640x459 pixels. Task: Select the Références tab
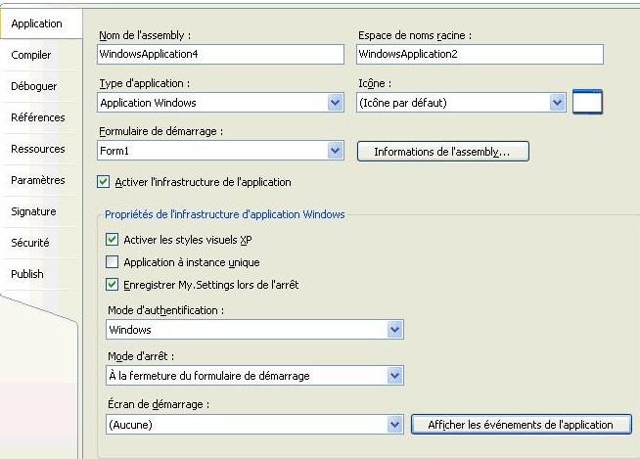pyautogui.click(x=38, y=117)
